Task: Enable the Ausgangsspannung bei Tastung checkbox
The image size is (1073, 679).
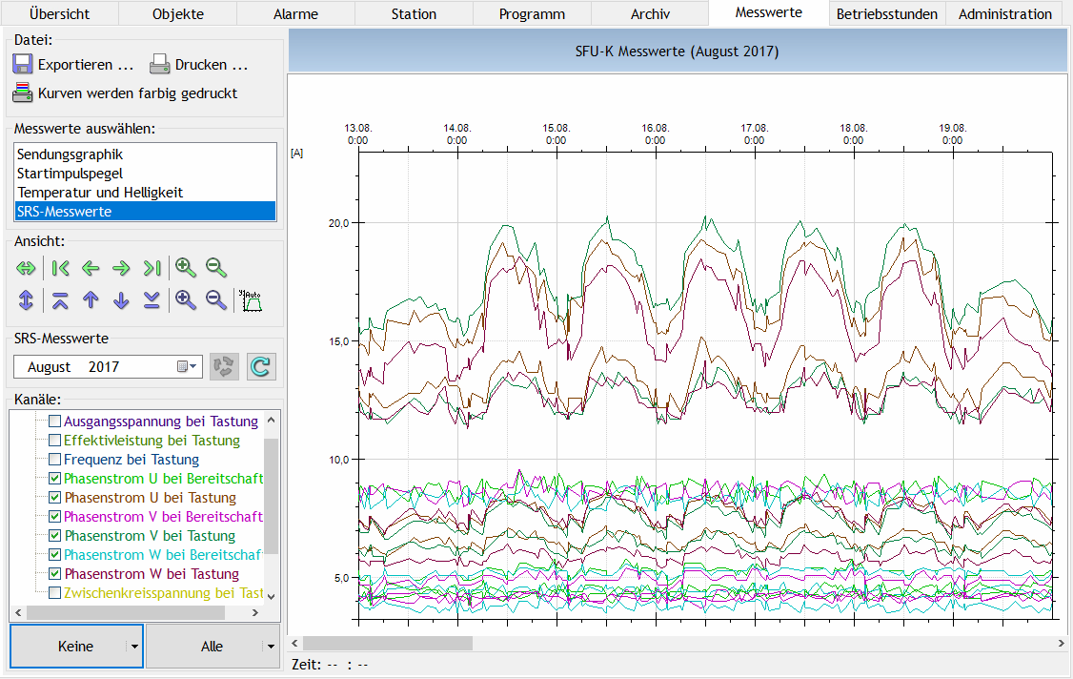Action: [x=55, y=422]
